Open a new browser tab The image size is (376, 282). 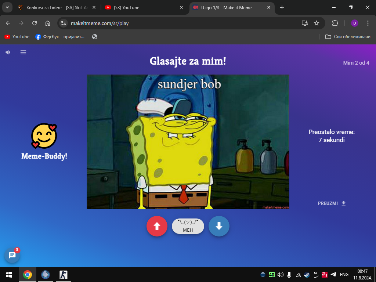point(282,7)
